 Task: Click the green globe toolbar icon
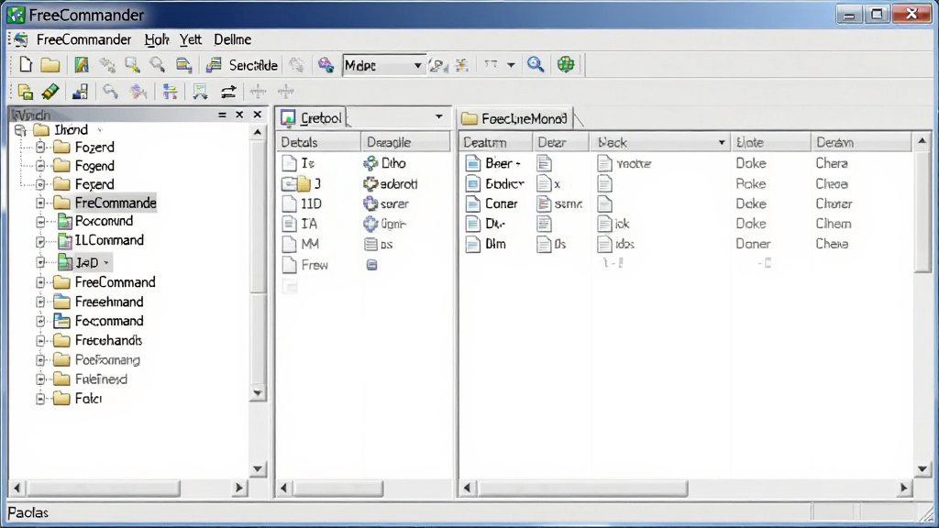566,64
